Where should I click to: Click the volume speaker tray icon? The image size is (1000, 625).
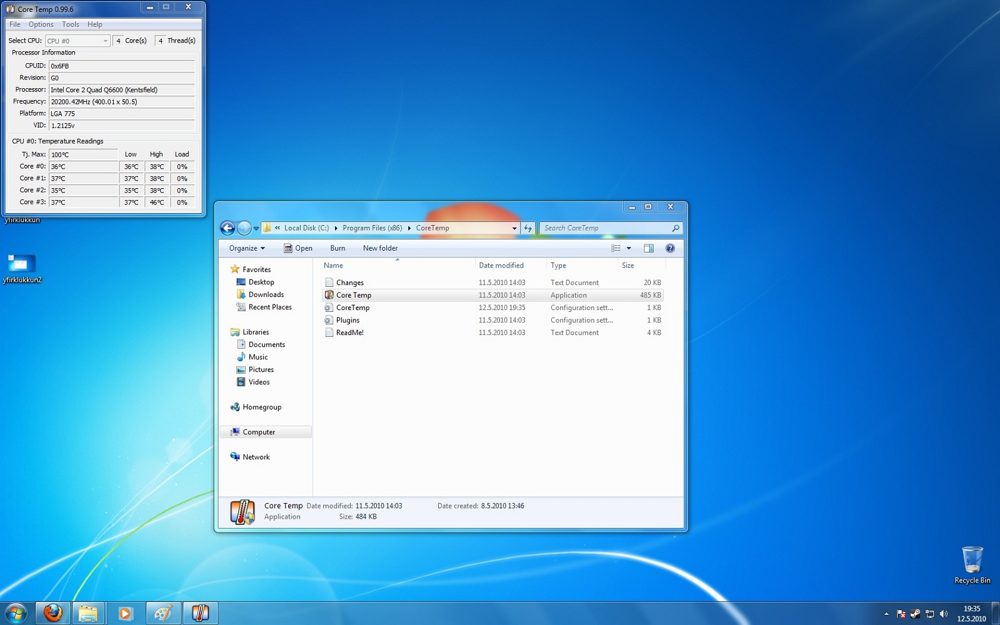pyautogui.click(x=944, y=614)
